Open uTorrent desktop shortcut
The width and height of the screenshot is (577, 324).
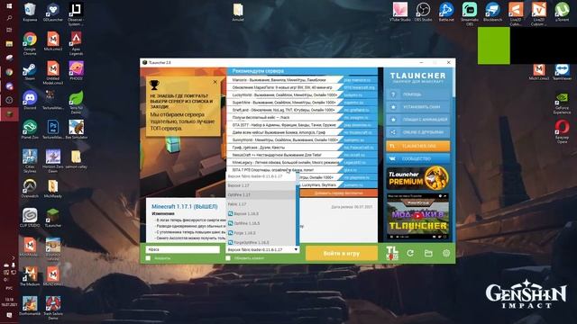pyautogui.click(x=562, y=12)
